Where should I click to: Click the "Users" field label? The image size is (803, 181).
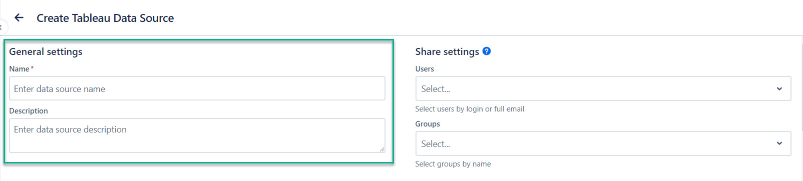pos(425,69)
